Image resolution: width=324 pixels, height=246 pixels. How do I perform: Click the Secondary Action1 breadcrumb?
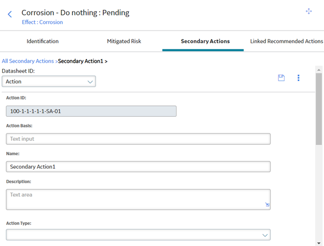click(x=80, y=61)
